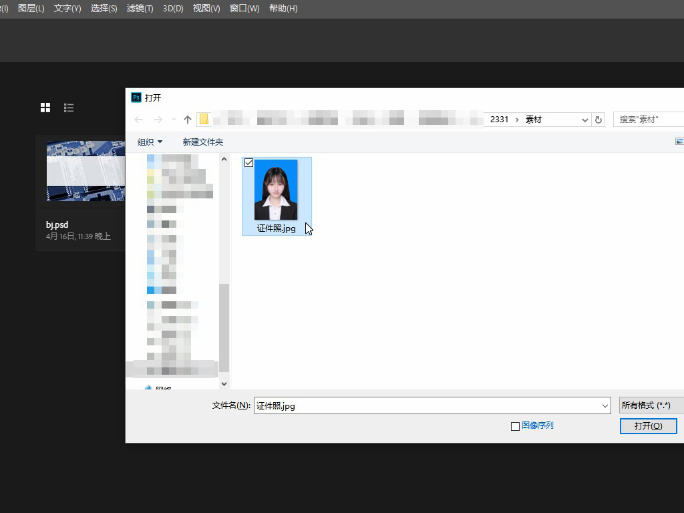Viewport: 684px width, 513px height.
Task: Uncheck the 证件照.jpg selection checkbox
Action: (248, 163)
